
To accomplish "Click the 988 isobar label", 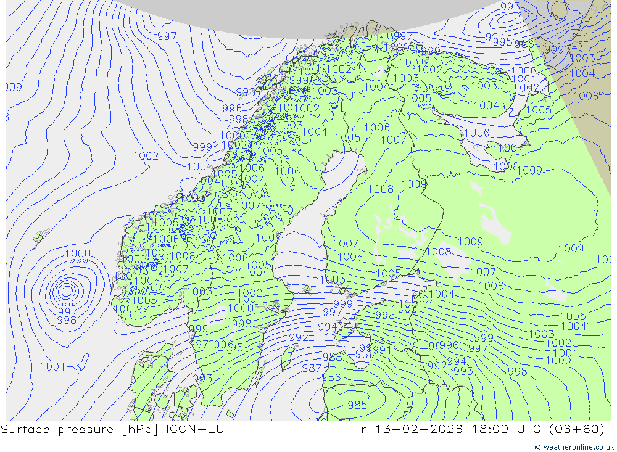I will point(332,357).
